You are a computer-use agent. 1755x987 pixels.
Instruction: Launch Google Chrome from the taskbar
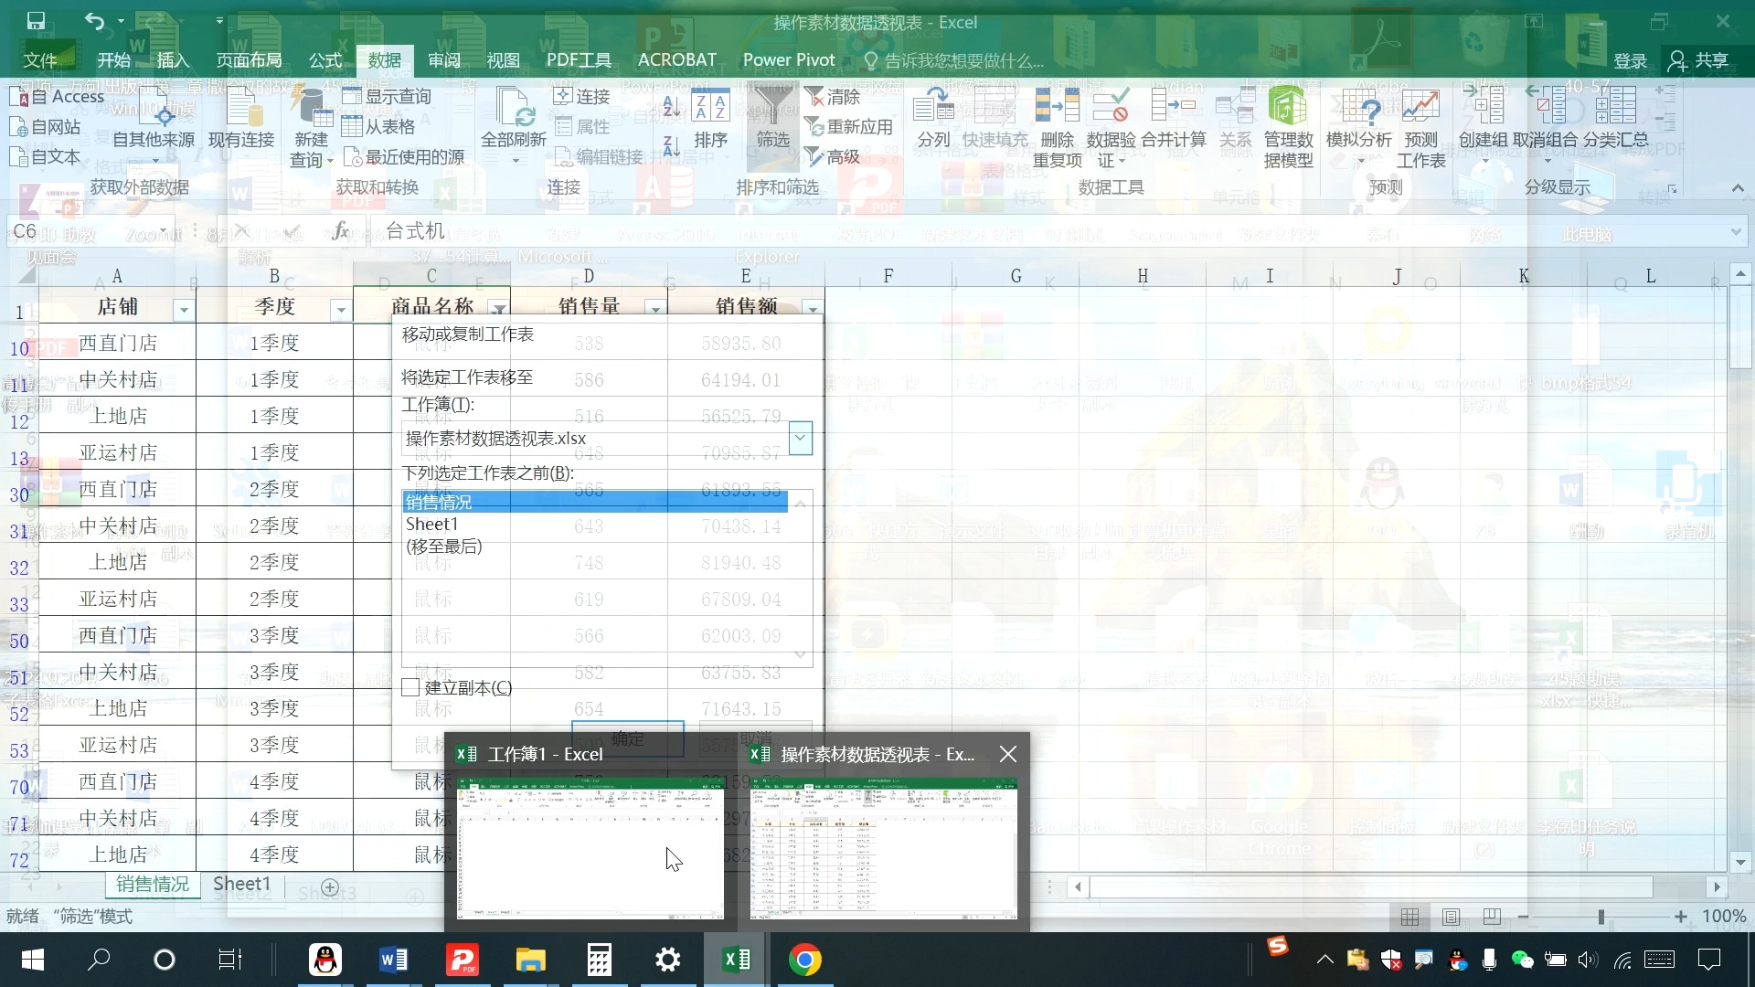point(805,959)
